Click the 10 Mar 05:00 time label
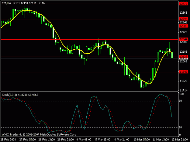Image resolution: width=190 pixels, height=142 pixels. click(142, 140)
